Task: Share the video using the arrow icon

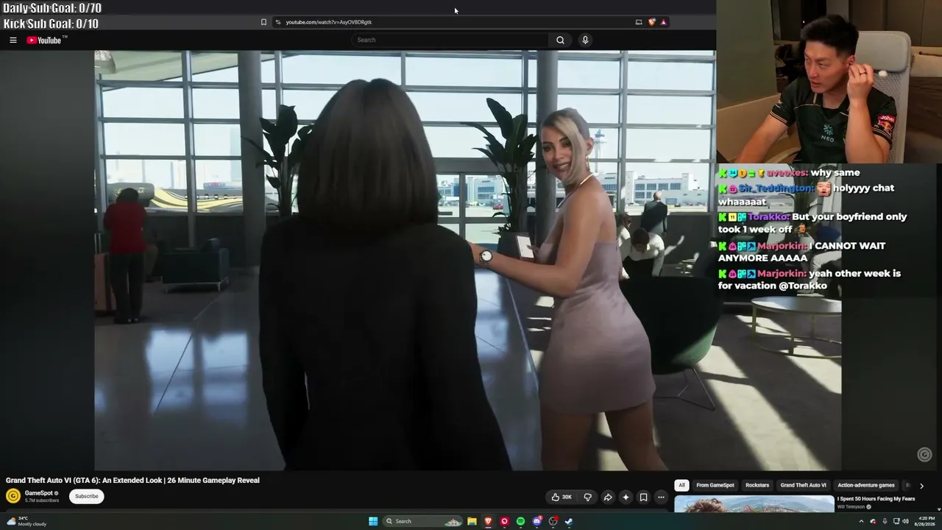Action: pos(608,497)
